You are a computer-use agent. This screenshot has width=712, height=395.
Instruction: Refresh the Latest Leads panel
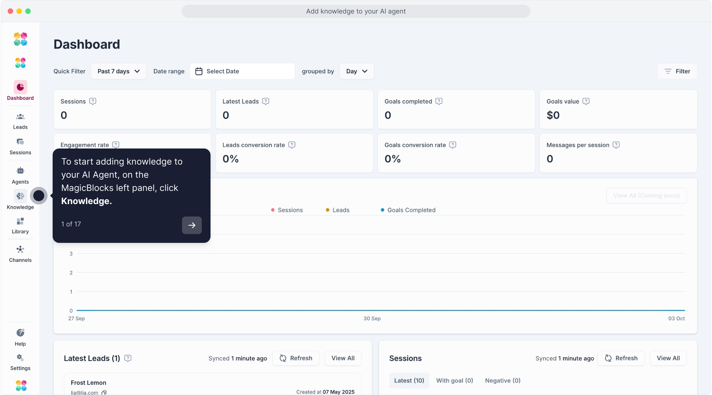click(296, 358)
